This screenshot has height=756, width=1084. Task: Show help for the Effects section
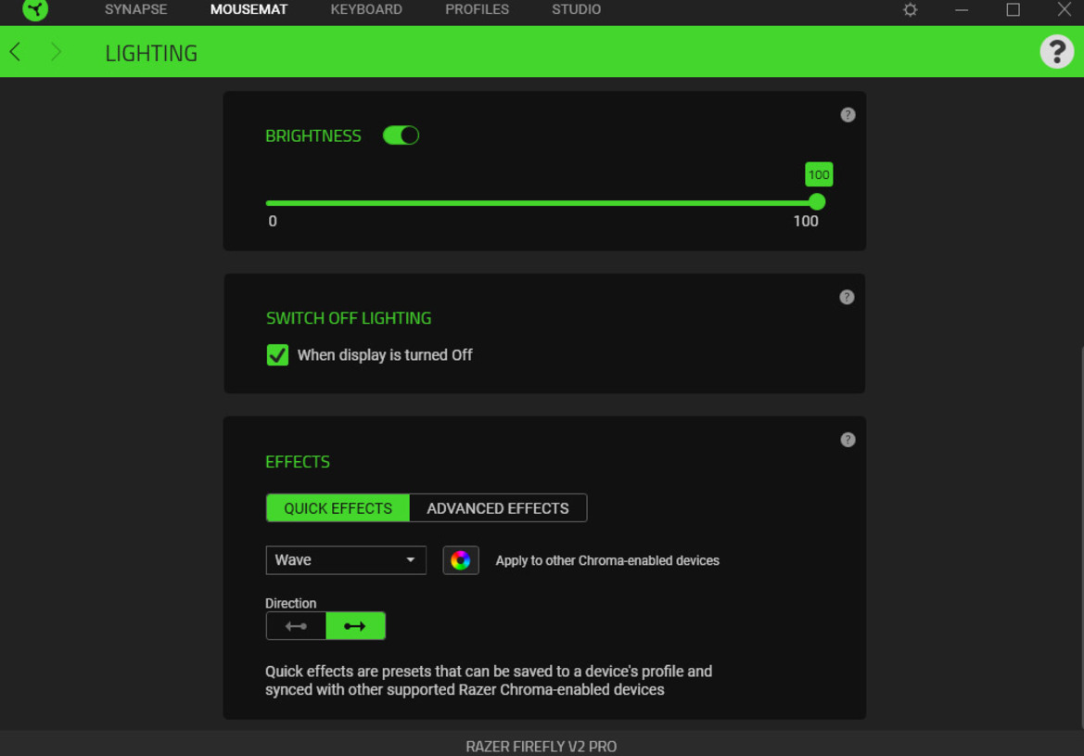point(848,440)
